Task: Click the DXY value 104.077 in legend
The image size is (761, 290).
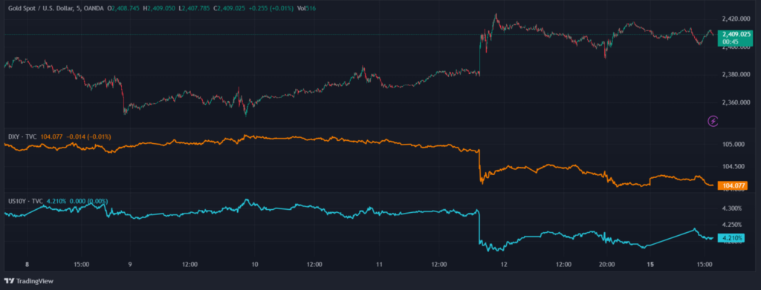Action: point(52,137)
